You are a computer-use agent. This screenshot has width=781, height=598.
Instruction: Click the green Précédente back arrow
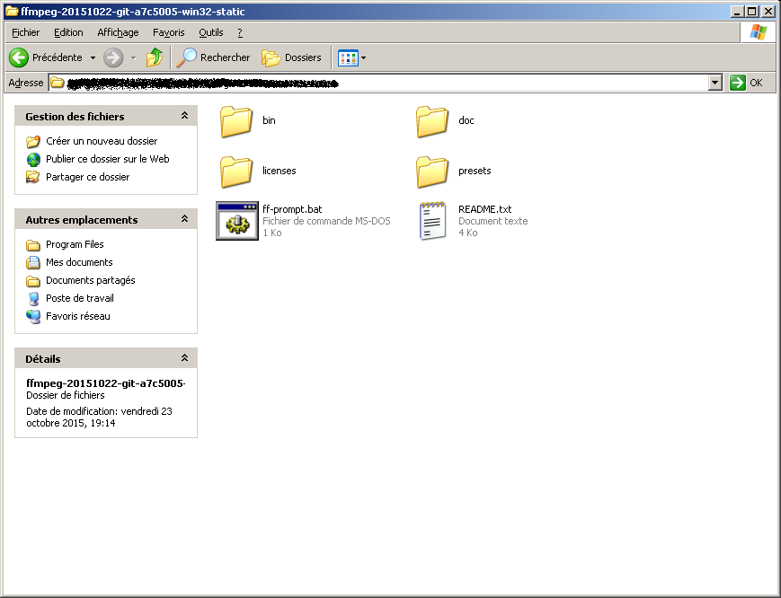[x=19, y=57]
